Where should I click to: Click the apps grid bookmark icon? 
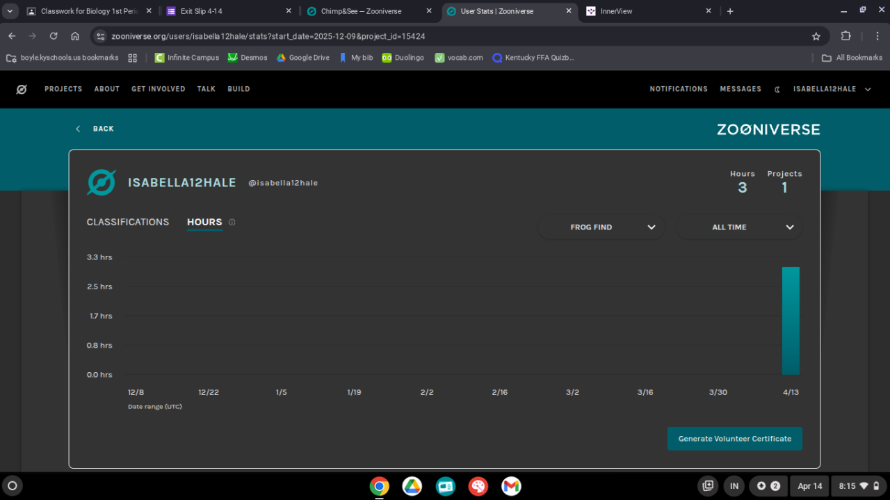pyautogui.click(x=133, y=58)
